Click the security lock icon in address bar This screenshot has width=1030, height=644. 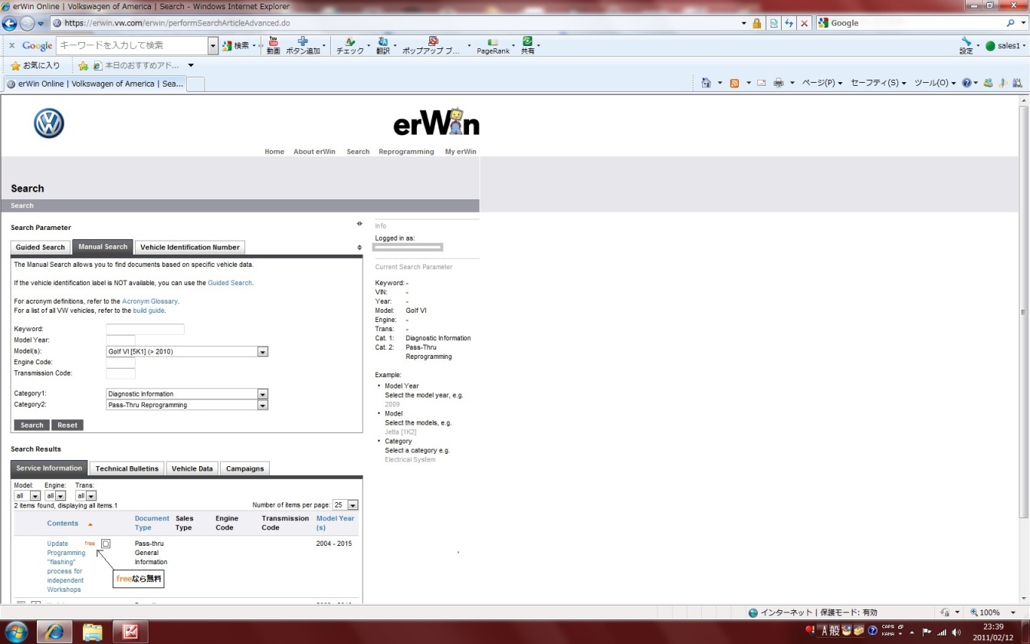tap(757, 23)
